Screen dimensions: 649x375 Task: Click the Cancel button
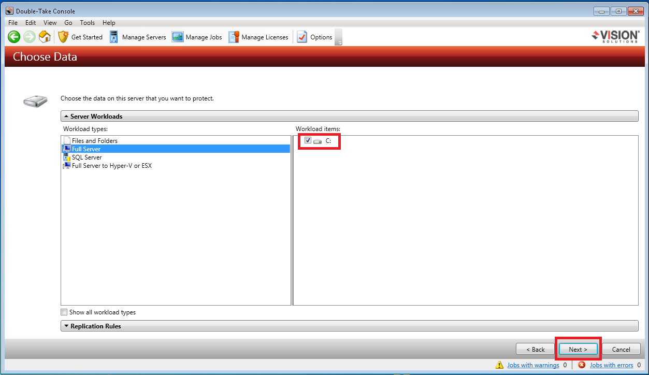pyautogui.click(x=621, y=349)
